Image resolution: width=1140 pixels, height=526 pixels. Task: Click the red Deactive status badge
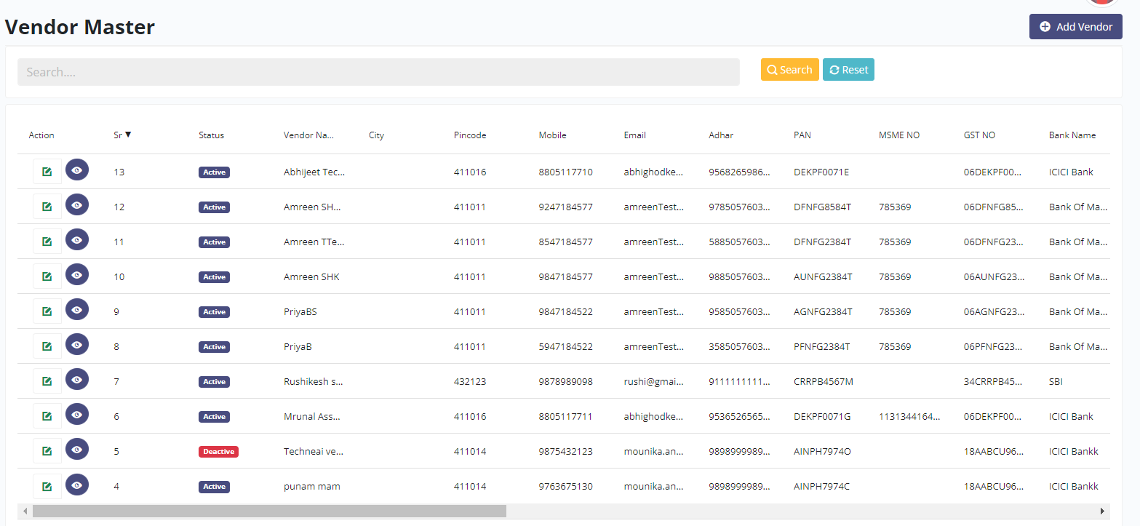tap(218, 452)
